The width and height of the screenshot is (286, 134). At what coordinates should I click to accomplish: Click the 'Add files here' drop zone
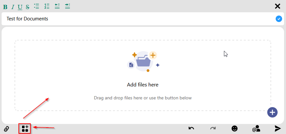pos(143,75)
